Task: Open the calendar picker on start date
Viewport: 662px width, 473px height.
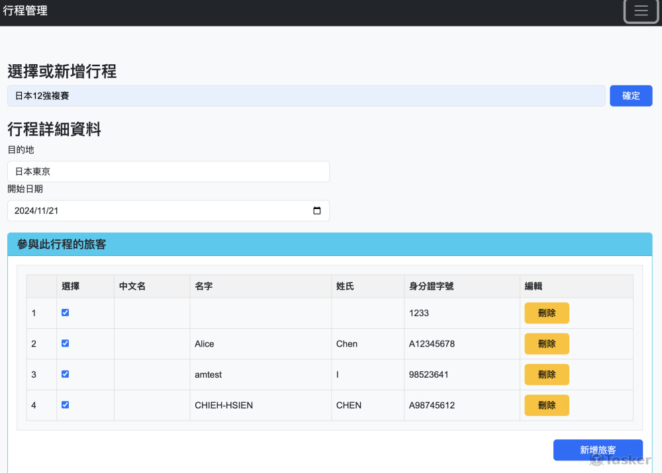Action: [x=316, y=211]
